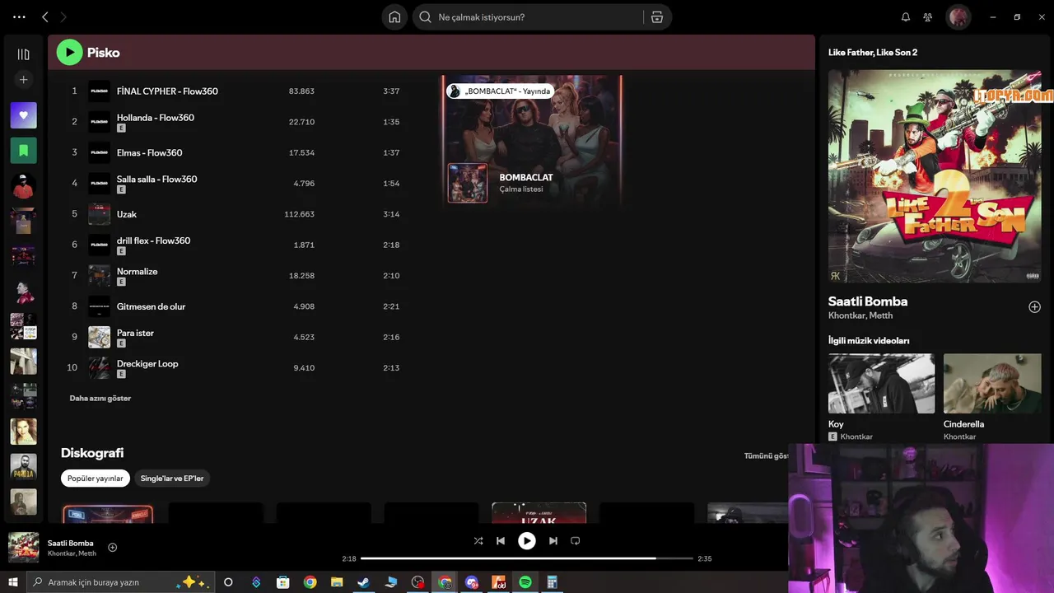
Task: Select the Popüler yayınlar filter chip
Action: click(96, 479)
